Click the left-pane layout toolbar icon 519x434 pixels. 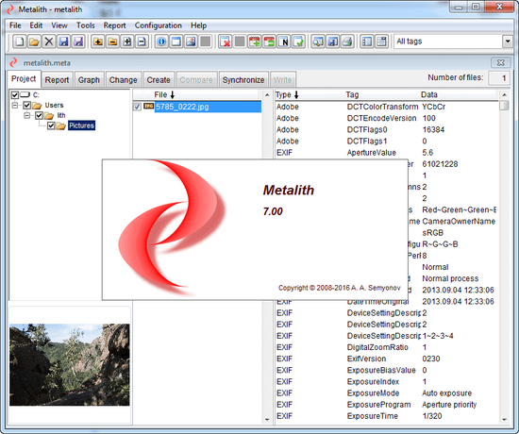point(367,42)
